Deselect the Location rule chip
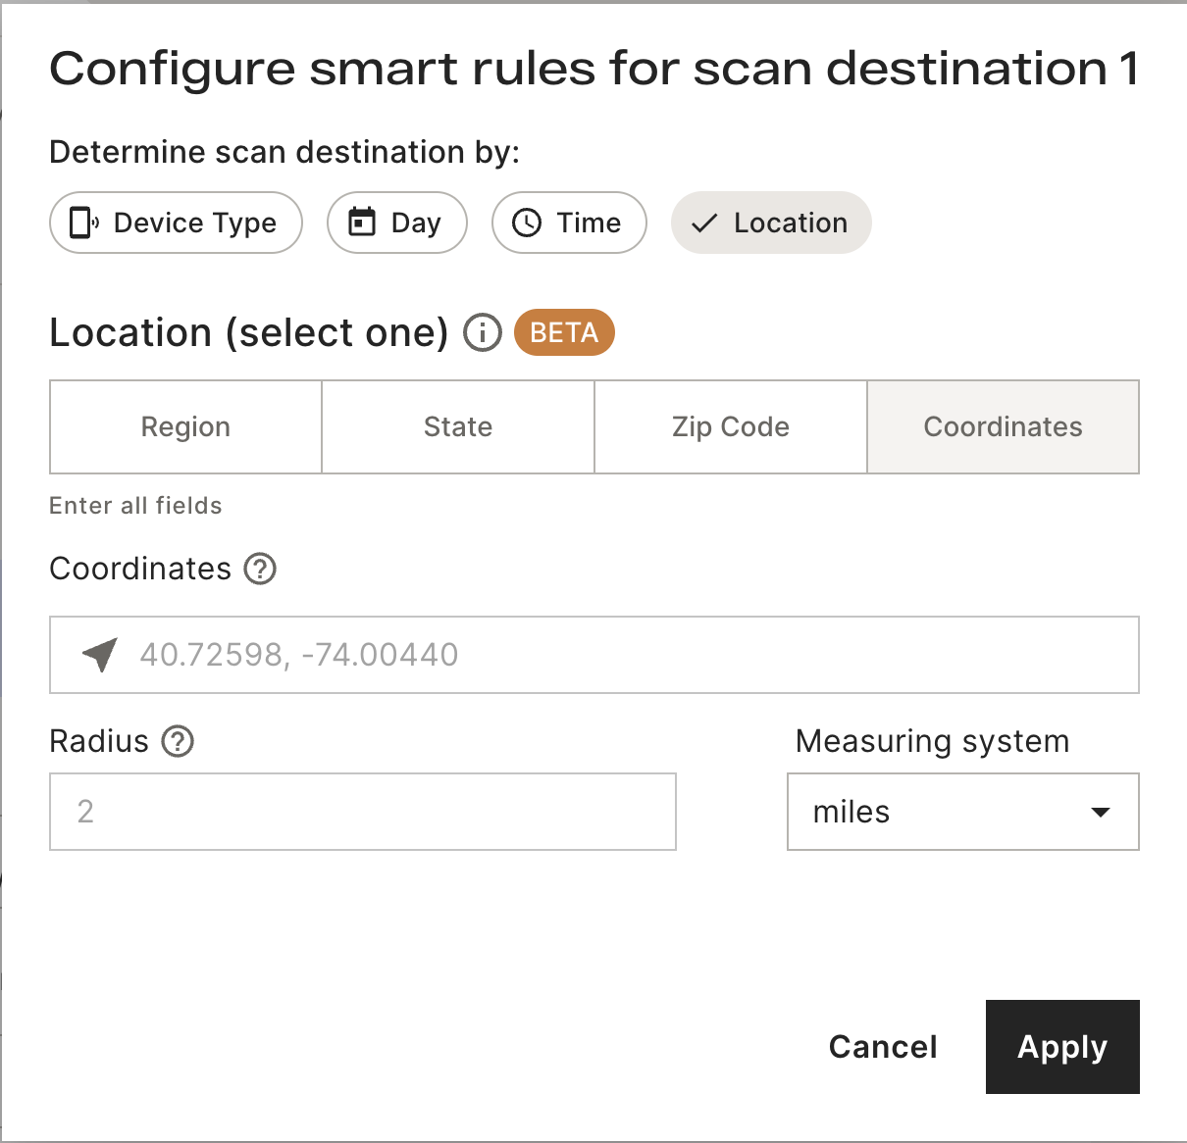The width and height of the screenshot is (1187, 1143). click(x=771, y=223)
